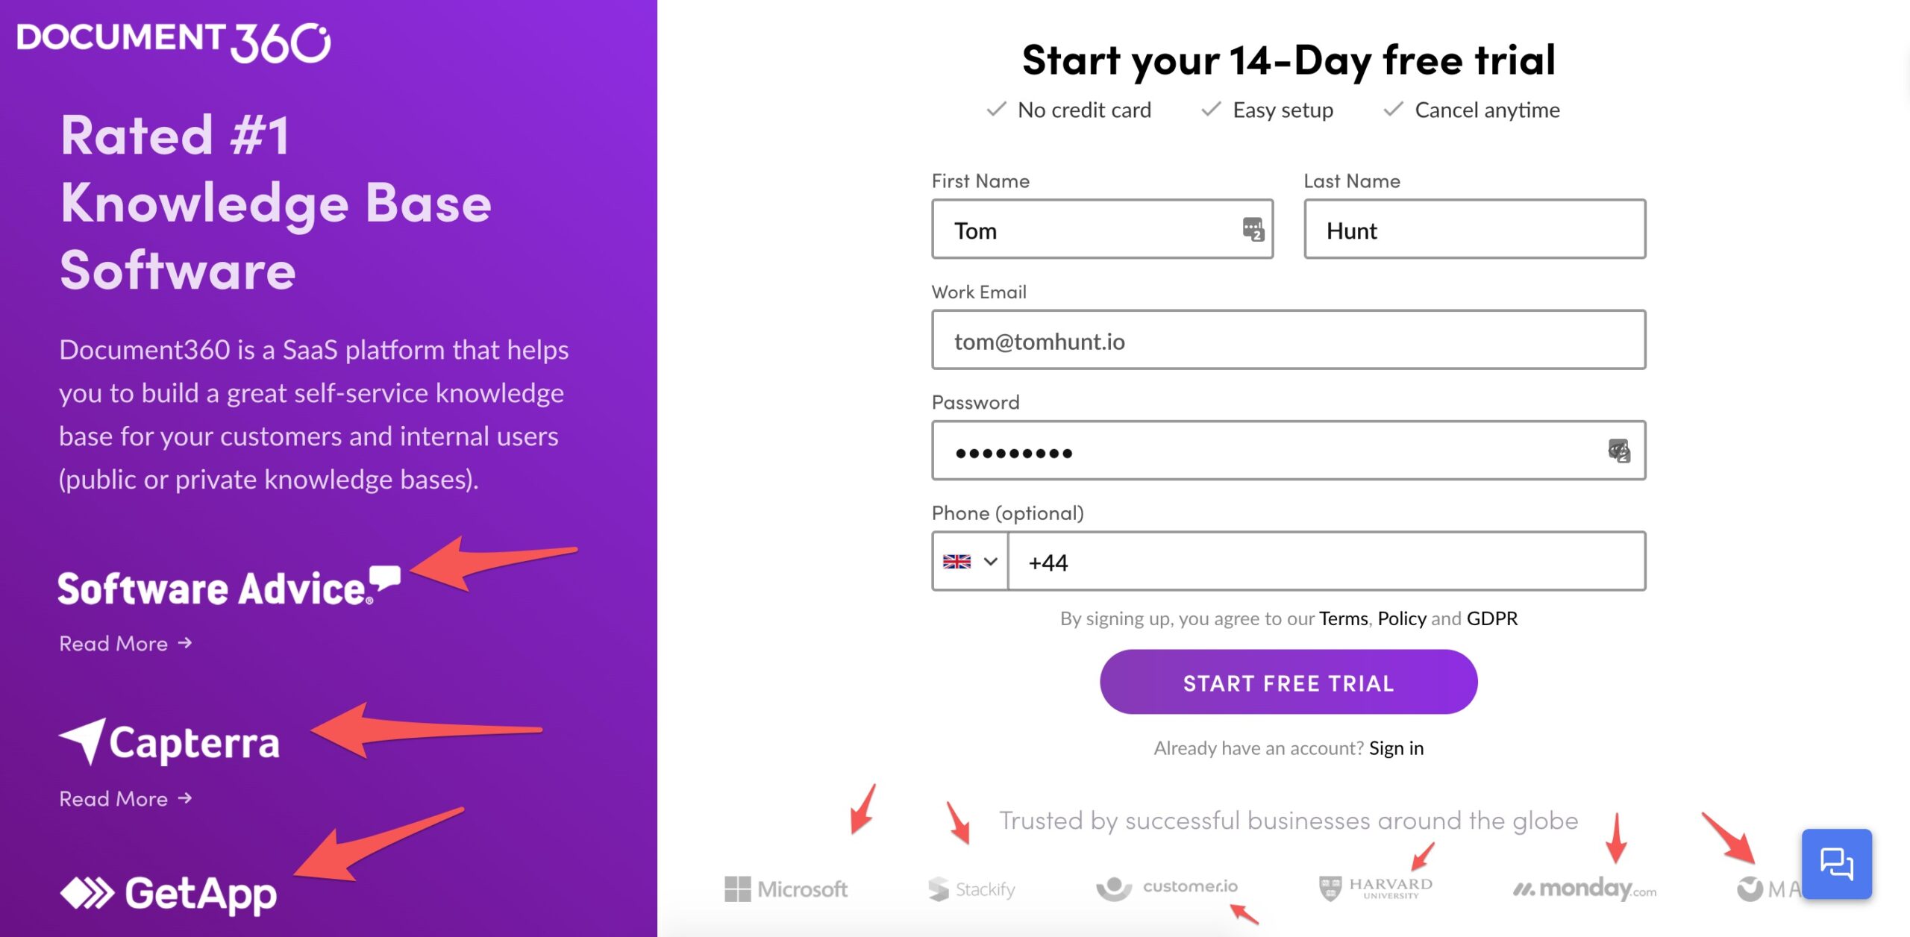Viewport: 1910px width, 937px height.
Task: Select the Work Email input field
Action: [x=1288, y=341]
